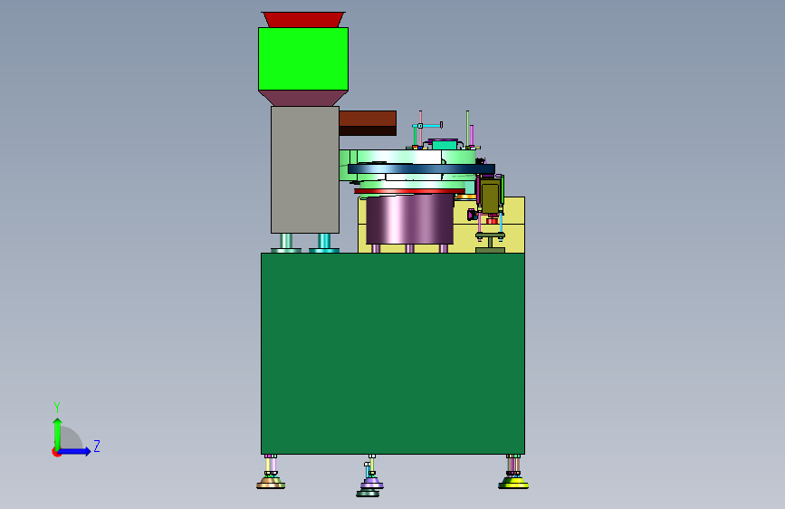Pick the olive box unit on the right
Viewport: 785px width, 509px height.
[490, 195]
